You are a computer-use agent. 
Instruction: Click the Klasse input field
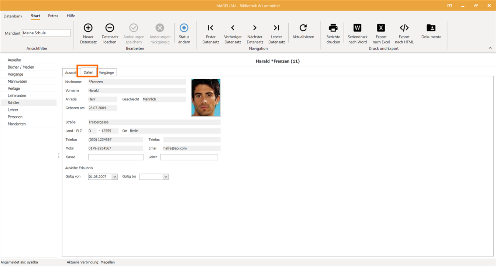pyautogui.click(x=116, y=157)
